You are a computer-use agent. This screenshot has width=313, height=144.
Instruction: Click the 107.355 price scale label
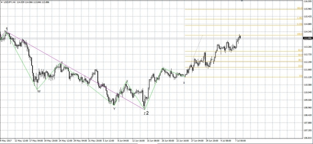tap(308, 131)
